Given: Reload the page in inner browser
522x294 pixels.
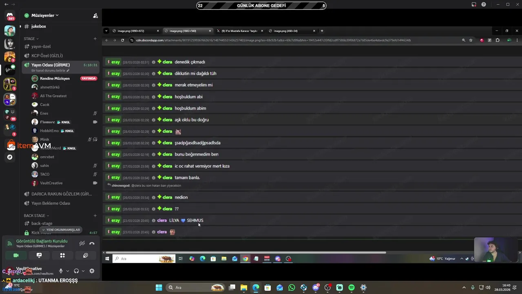Looking at the screenshot, I should [122, 40].
